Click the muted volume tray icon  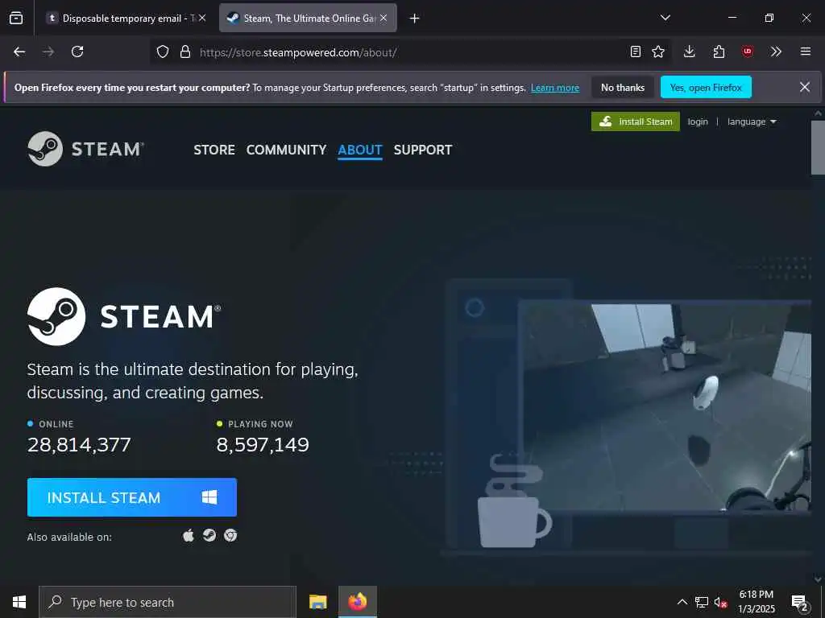[720, 602]
